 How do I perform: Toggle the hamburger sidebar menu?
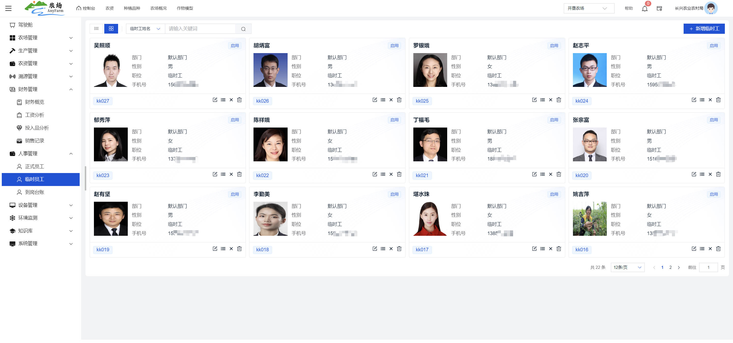coord(9,8)
